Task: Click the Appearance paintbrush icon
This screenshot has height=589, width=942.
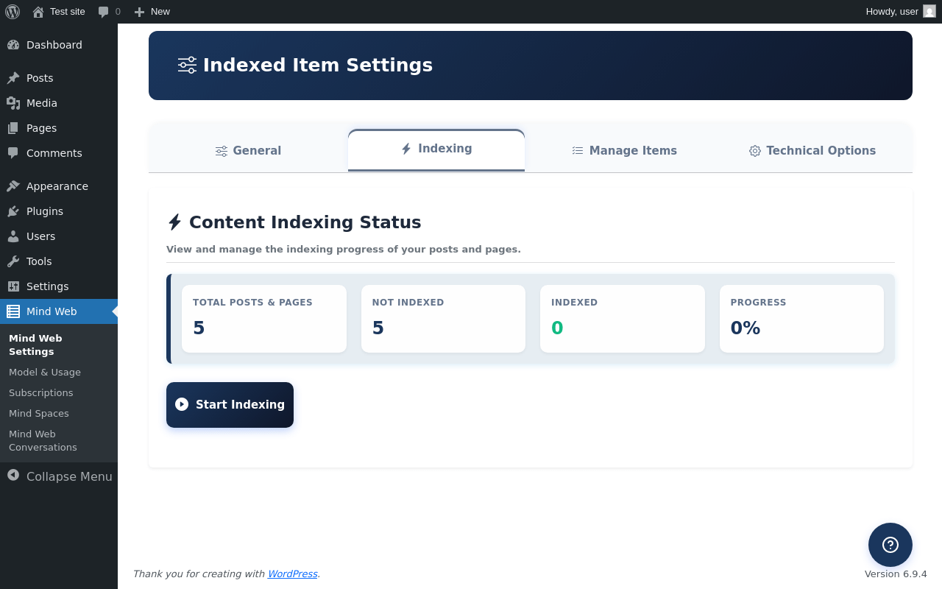Action: (13, 186)
